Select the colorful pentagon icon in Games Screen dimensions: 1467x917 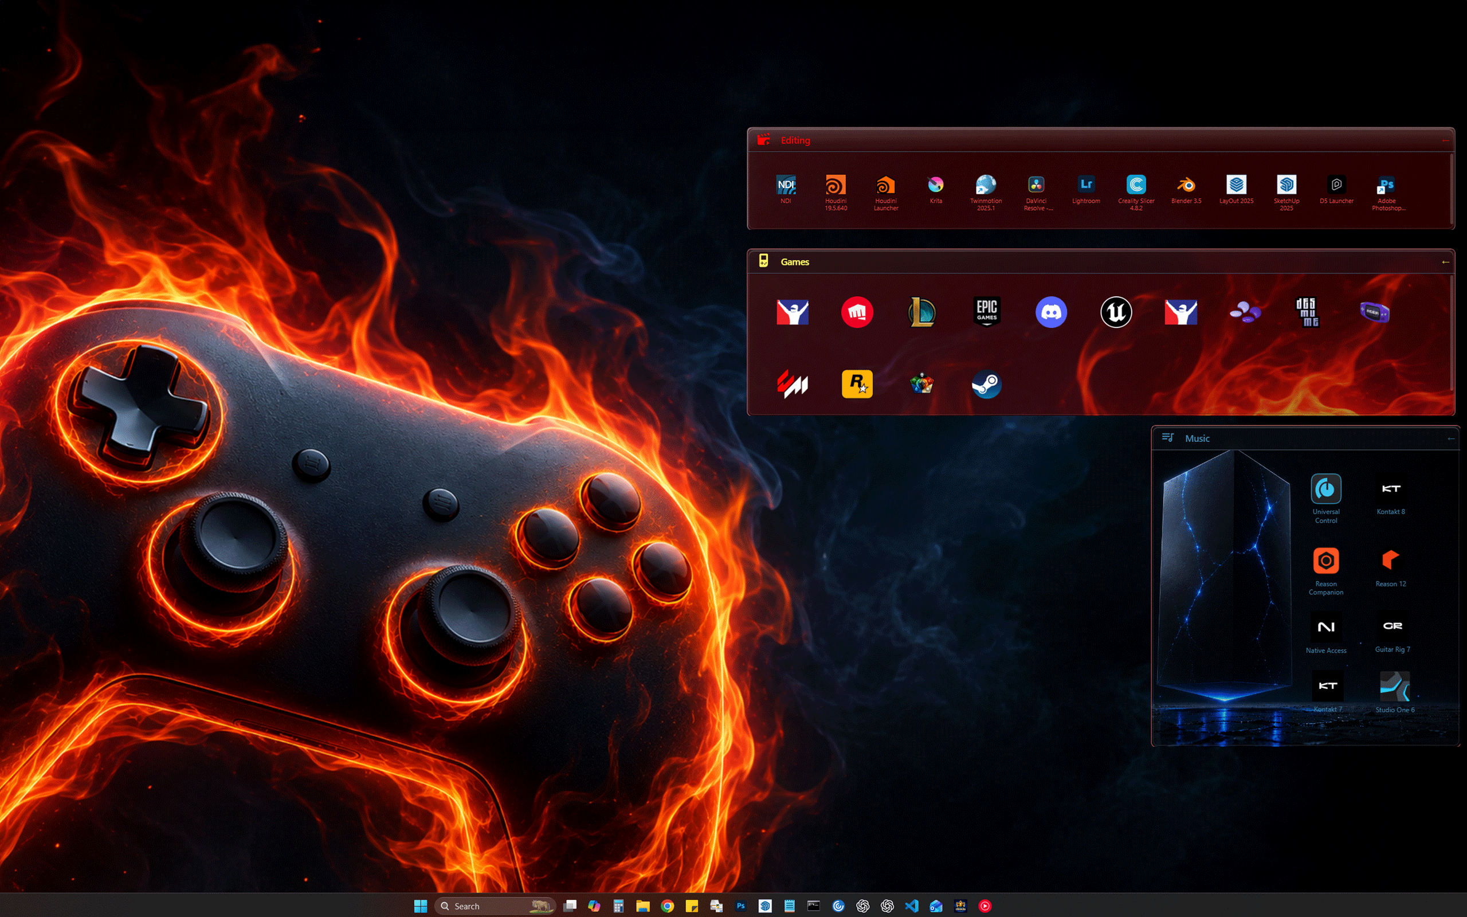click(x=922, y=385)
